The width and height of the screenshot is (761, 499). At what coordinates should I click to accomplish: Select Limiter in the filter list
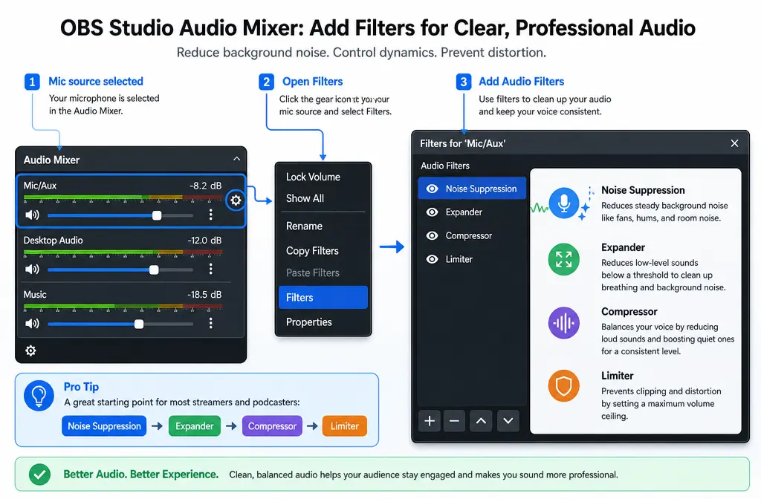click(x=472, y=259)
